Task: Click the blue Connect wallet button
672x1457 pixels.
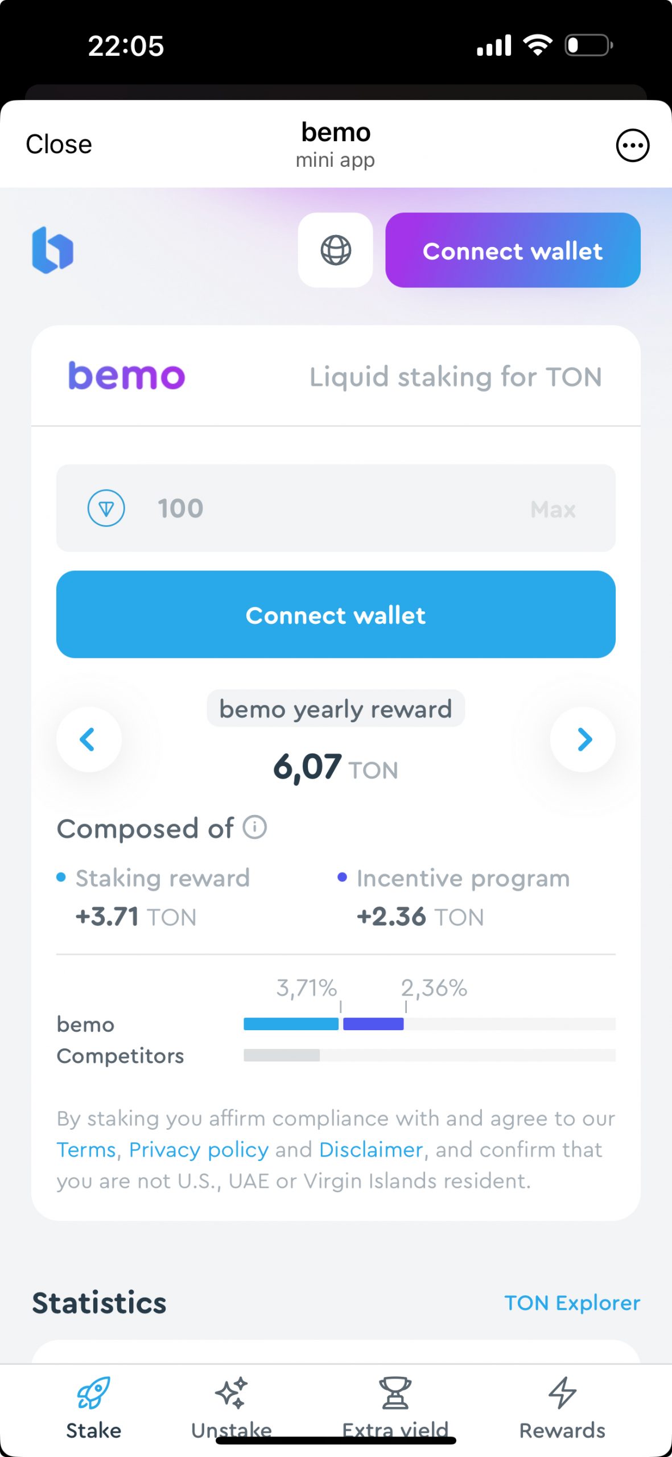Action: [336, 615]
